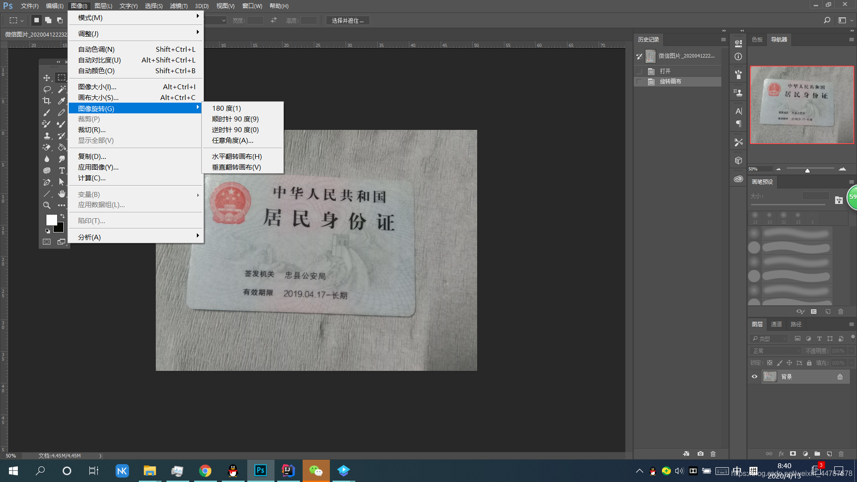857x482 pixels.
Task: Toggle history source box beside 打开 state
Action: coord(639,71)
